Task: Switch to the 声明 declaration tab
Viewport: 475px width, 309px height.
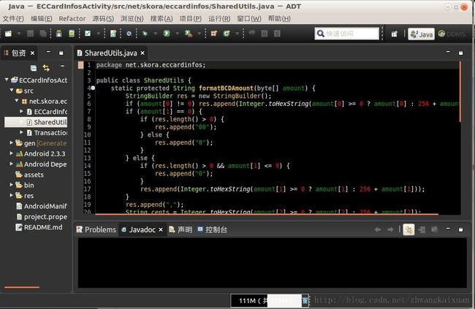Action: point(180,229)
